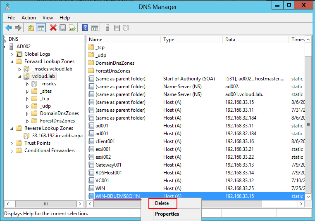Click the Export List toolbar icon

point(72,28)
